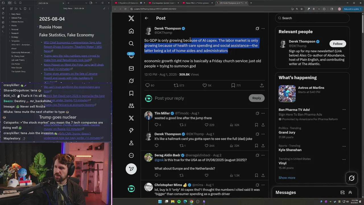Open Obsidian search magnifier icon

coord(15,3)
